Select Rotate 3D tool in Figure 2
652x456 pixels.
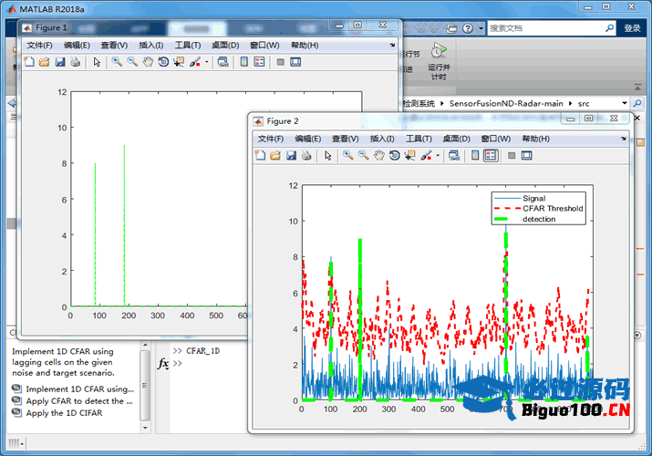tap(395, 155)
